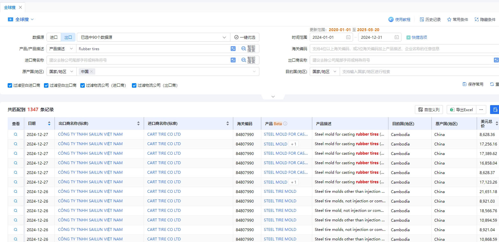Collapse search panel with chevron handle
The height and width of the screenshot is (242, 499).
[x=273, y=97]
